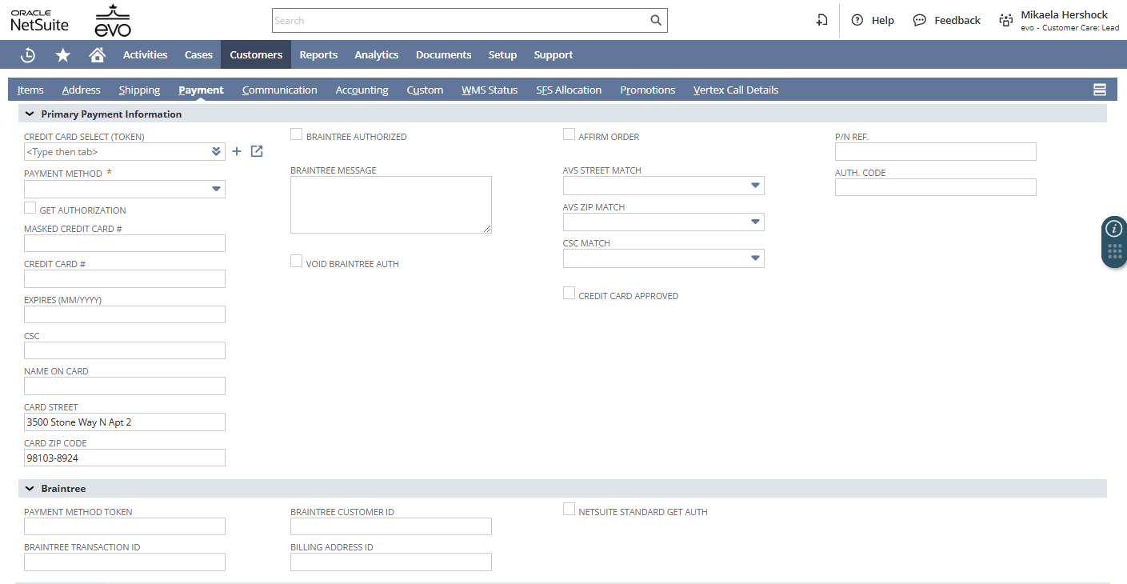1127x584 pixels.
Task: Open the CSC Match dropdown
Action: click(x=755, y=258)
